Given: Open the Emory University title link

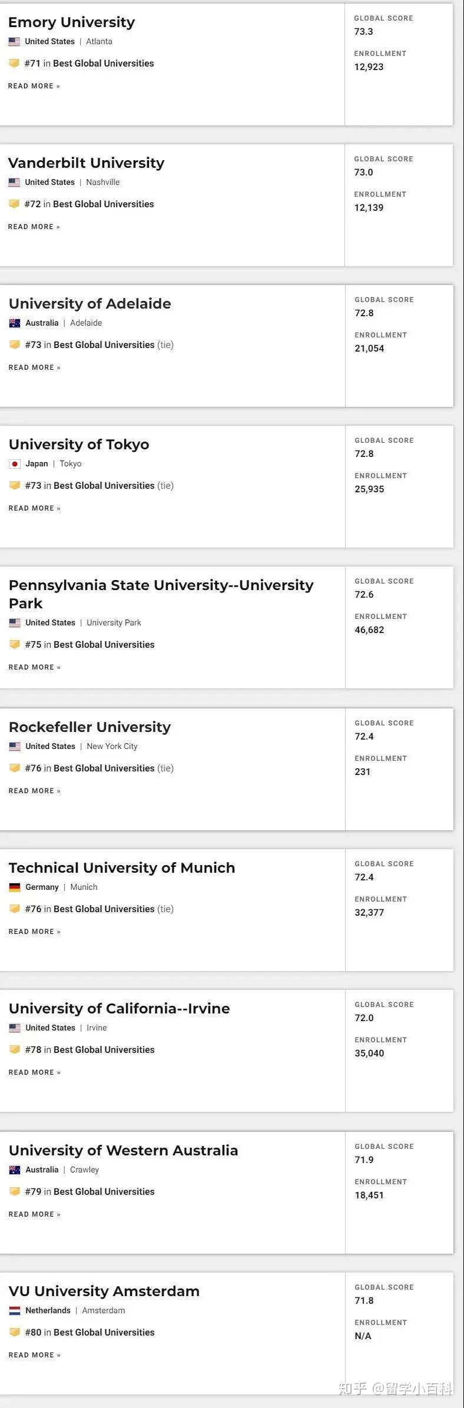Looking at the screenshot, I should pos(71,22).
